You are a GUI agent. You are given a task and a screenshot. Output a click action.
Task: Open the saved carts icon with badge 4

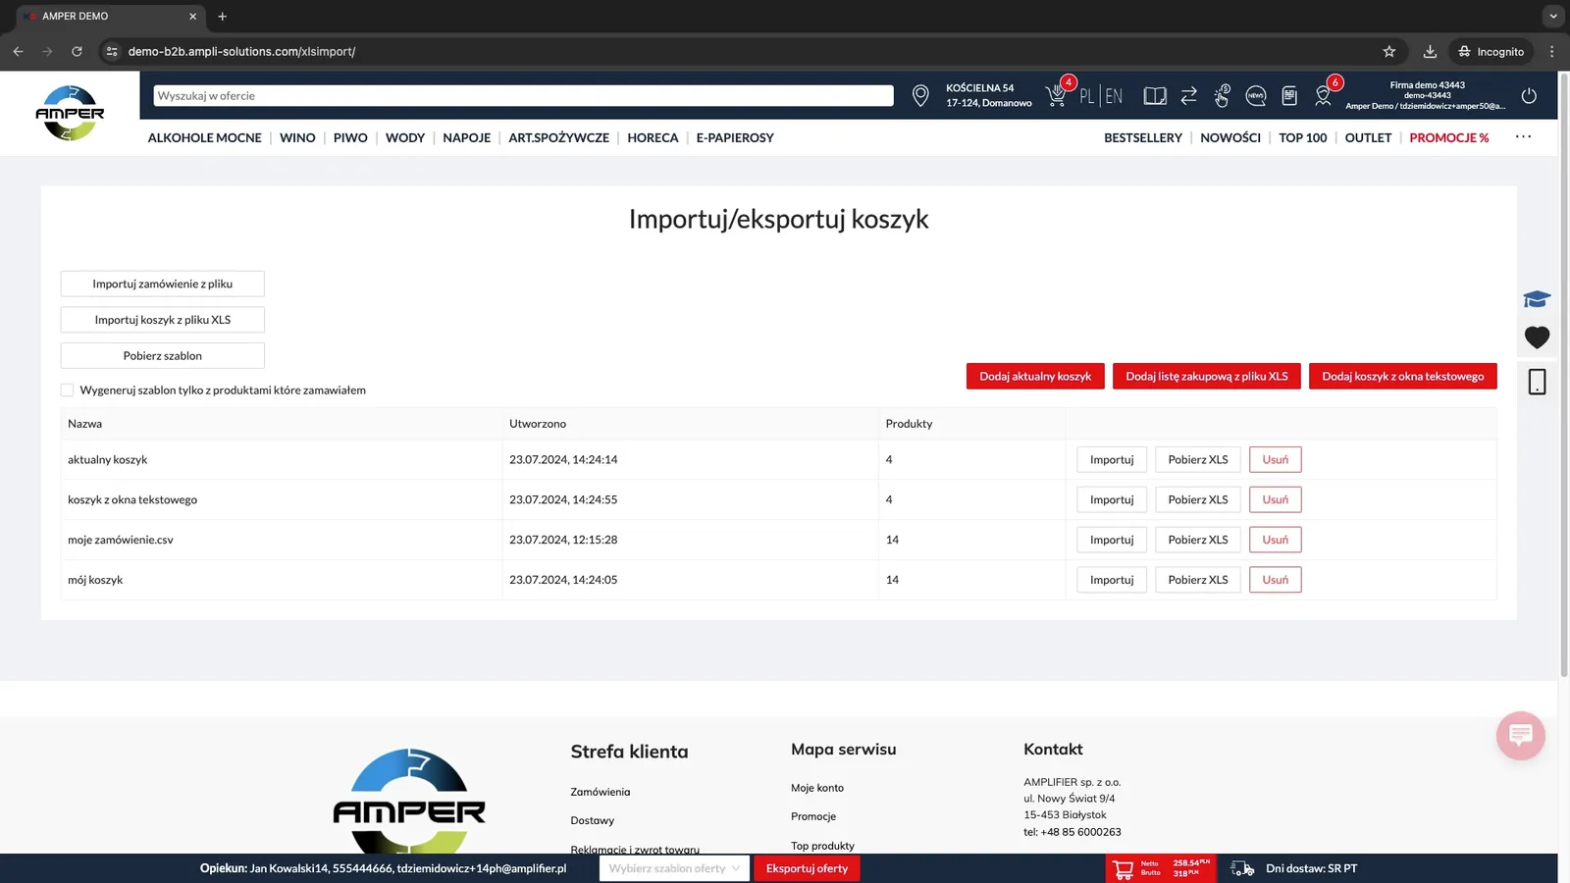(x=1058, y=94)
